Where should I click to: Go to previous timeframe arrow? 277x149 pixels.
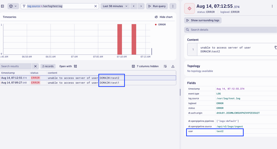click(x=134, y=6)
